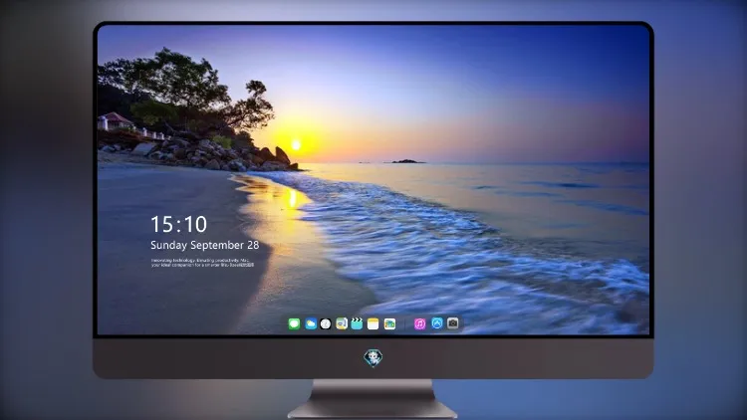Viewport: 747px width, 420px height.
Task: Open the blue App Store icon
Action: tap(437, 323)
